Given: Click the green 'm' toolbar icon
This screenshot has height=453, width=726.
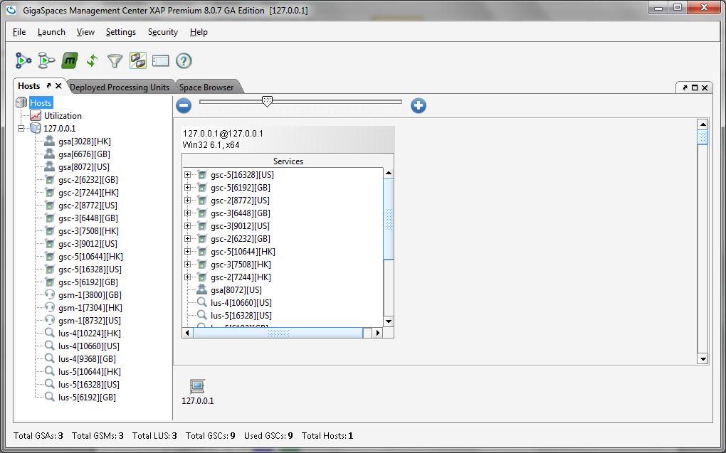Looking at the screenshot, I should point(69,61).
